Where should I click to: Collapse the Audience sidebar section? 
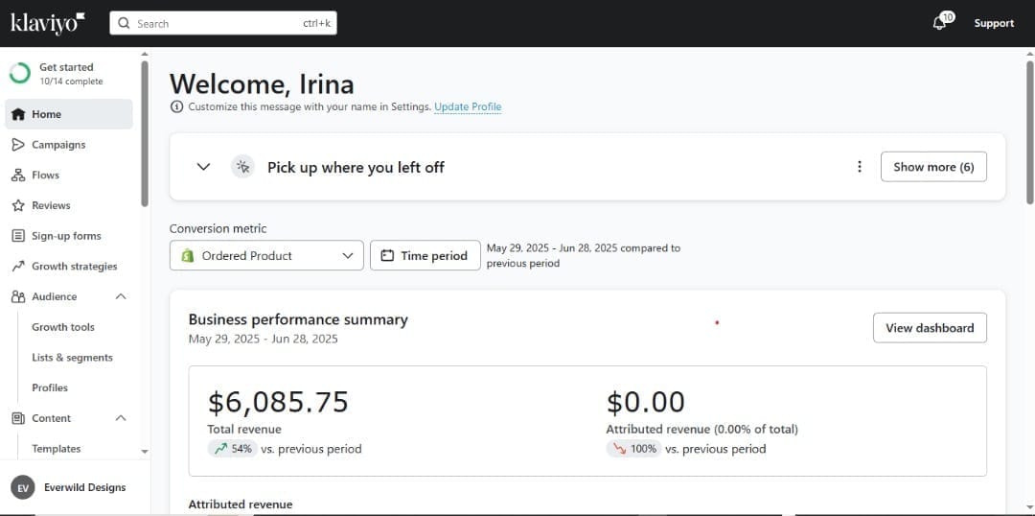[121, 296]
